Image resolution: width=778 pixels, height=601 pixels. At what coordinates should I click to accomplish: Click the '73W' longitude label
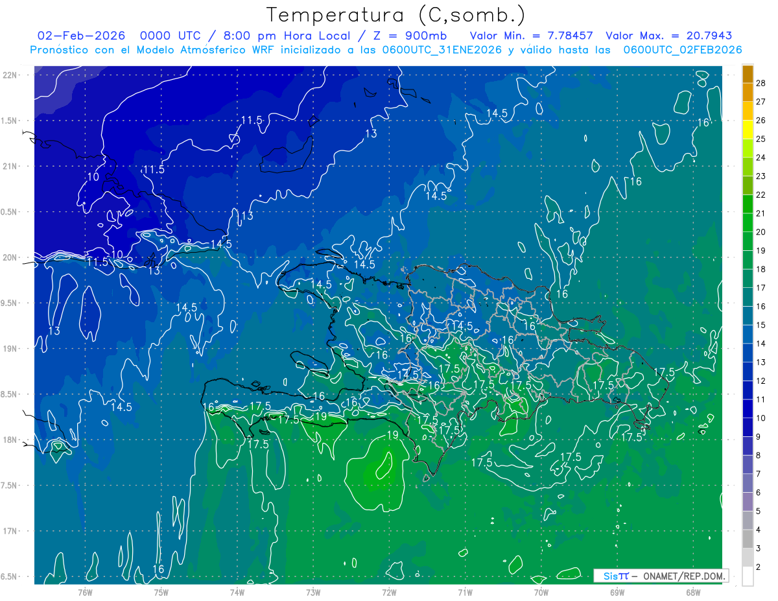click(x=313, y=593)
